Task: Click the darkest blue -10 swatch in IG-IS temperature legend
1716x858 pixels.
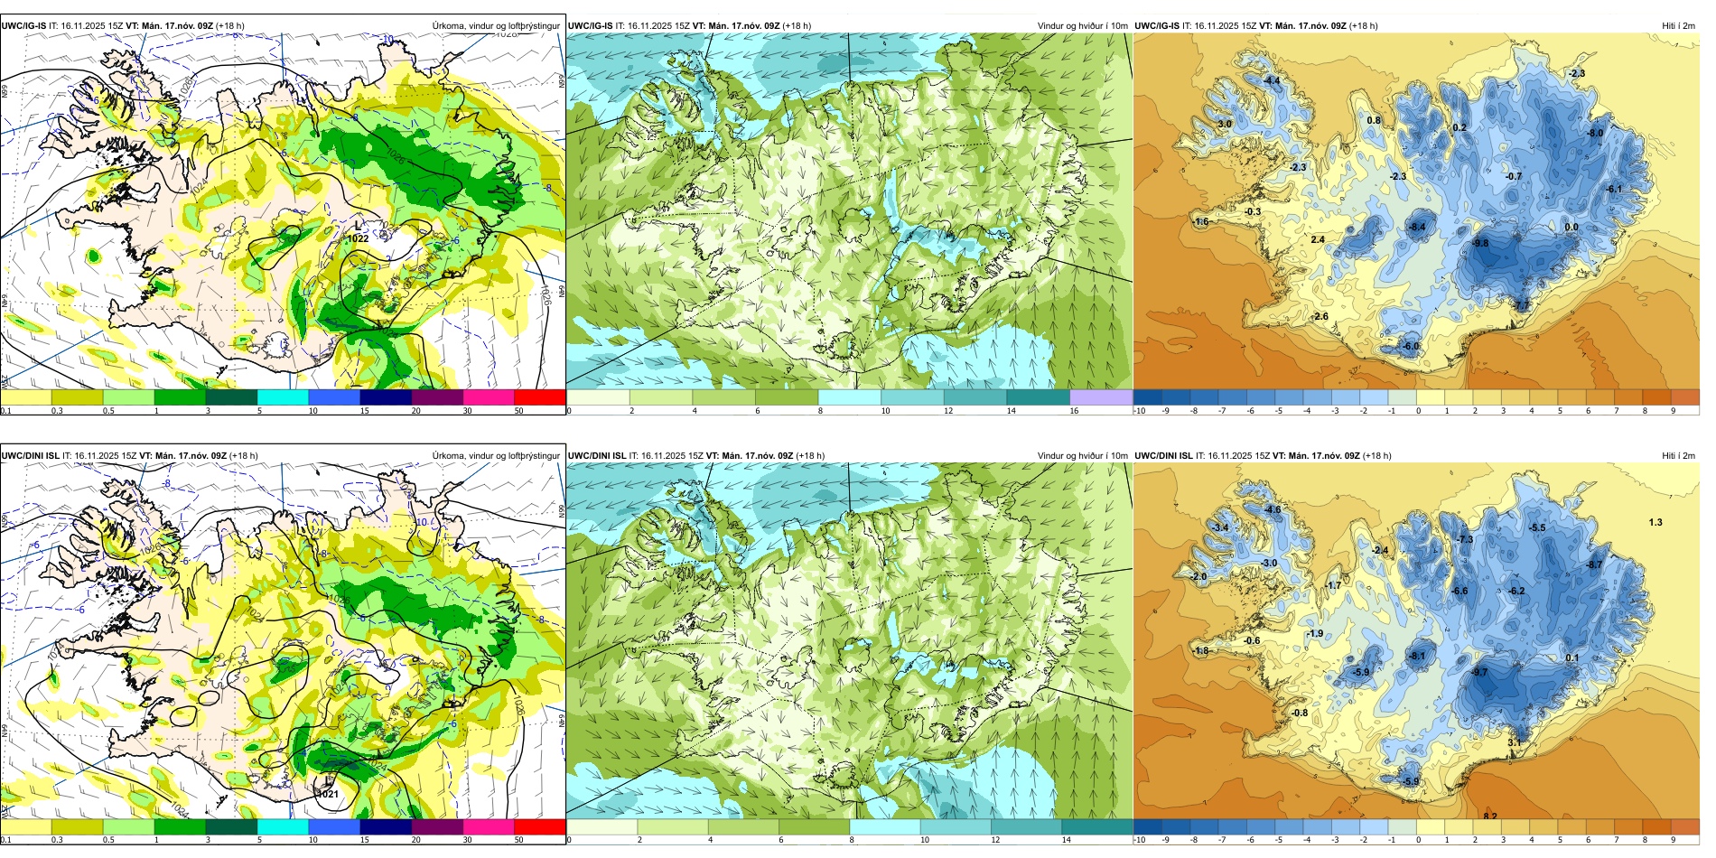Action: coord(1147,397)
